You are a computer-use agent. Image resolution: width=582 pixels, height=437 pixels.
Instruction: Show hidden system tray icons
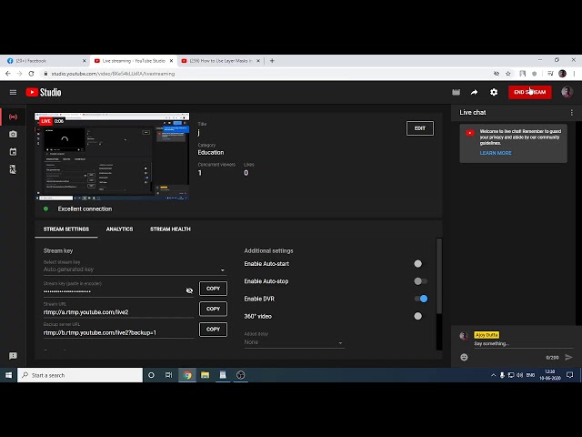point(493,375)
